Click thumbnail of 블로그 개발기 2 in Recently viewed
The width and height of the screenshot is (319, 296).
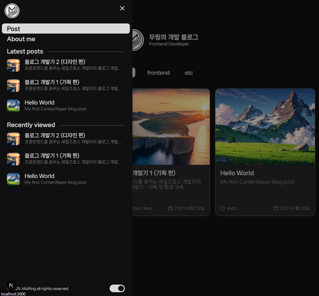(x=13, y=138)
